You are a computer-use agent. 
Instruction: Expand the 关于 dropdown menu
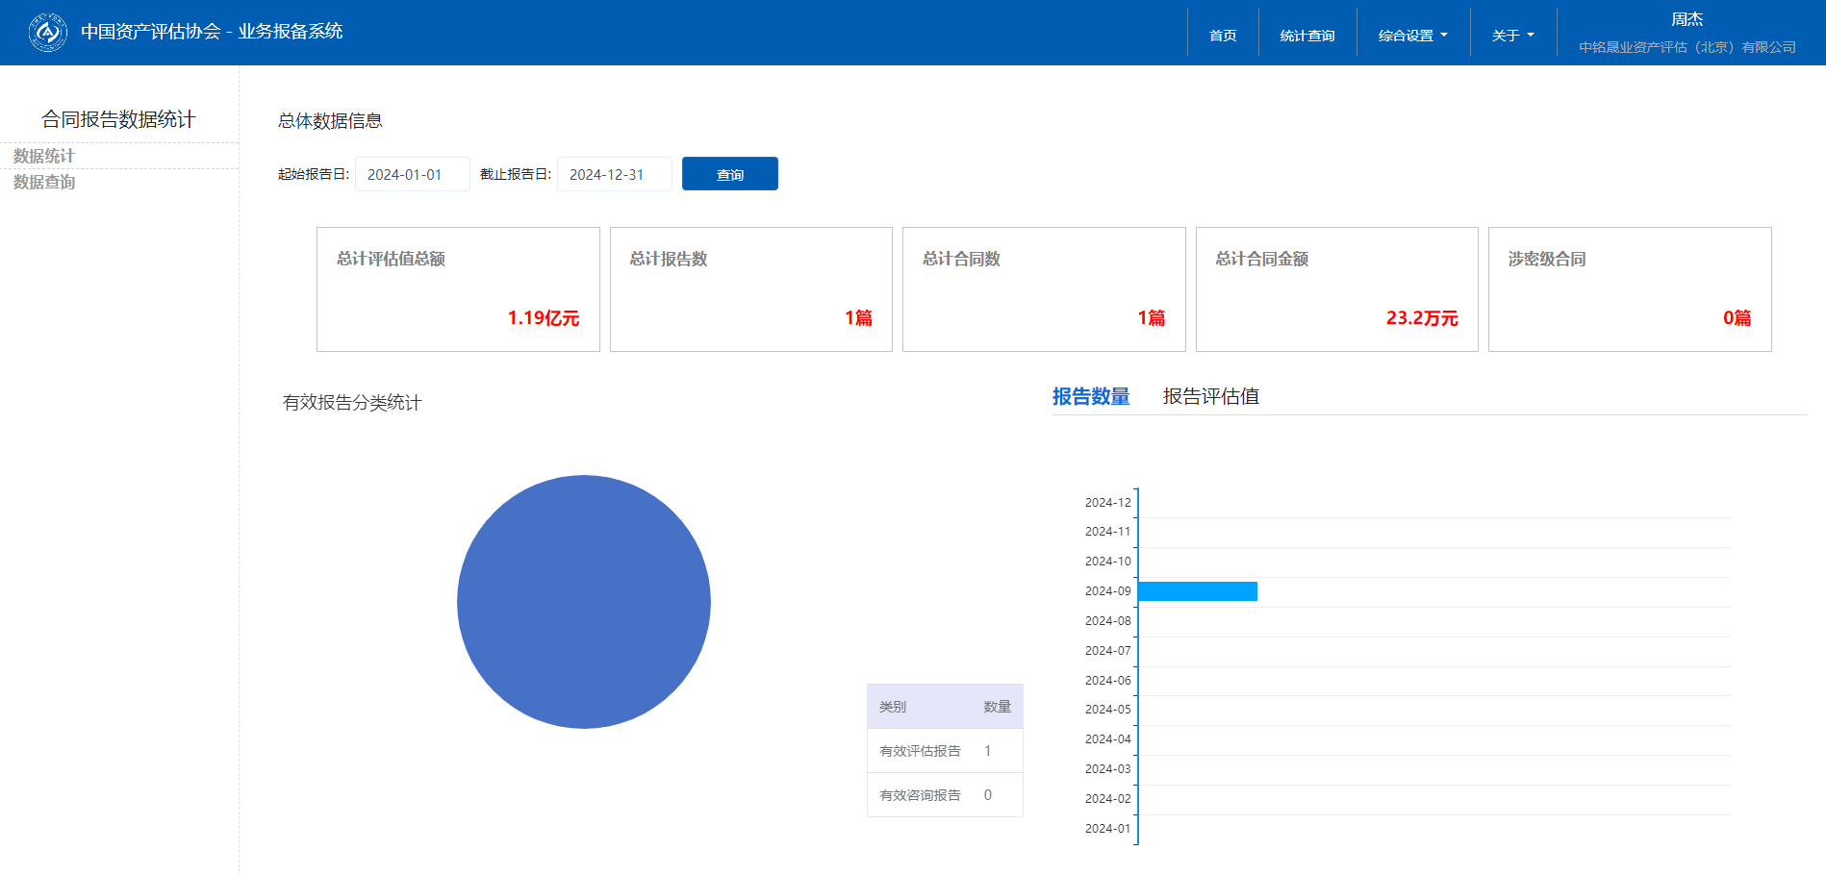(x=1512, y=36)
